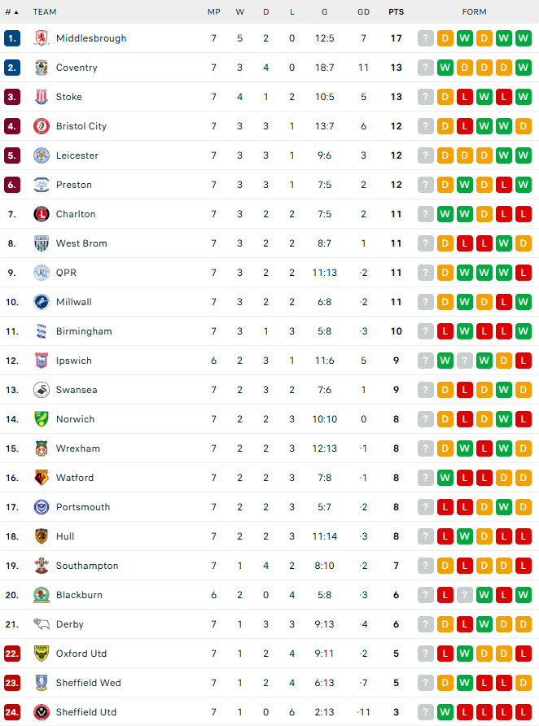Click the FORM column header
The height and width of the screenshot is (726, 539).
pos(474,12)
